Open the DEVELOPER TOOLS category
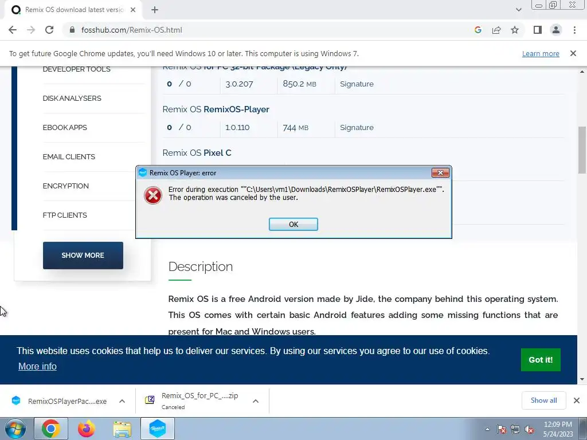 tap(76, 69)
